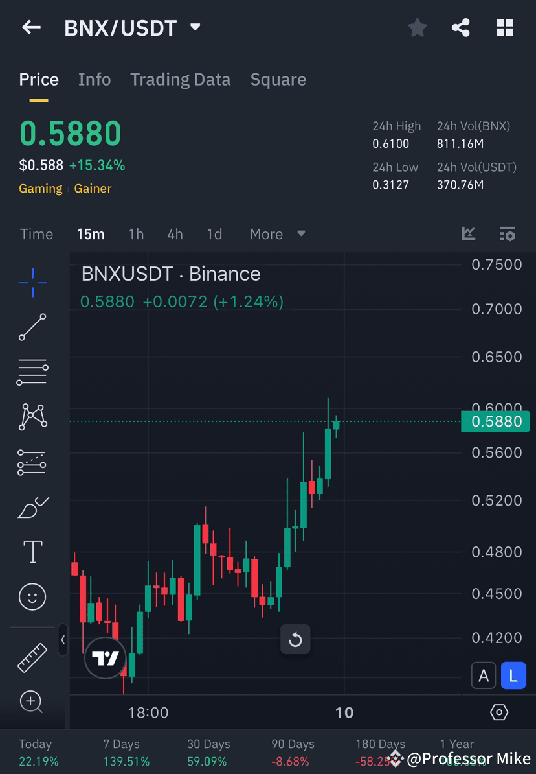Select the XABCD pattern tool

[32, 417]
